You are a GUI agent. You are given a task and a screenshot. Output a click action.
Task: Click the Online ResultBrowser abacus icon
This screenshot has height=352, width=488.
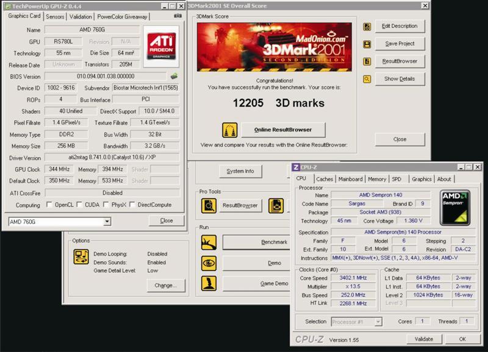pyautogui.click(x=230, y=130)
